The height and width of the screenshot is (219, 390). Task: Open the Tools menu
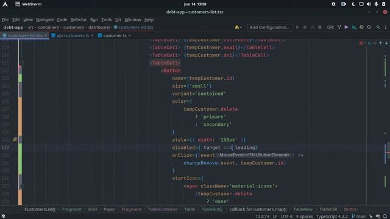(x=107, y=19)
